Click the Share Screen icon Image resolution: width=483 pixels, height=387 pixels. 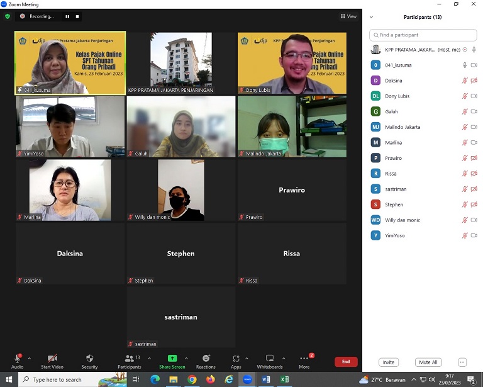click(x=172, y=359)
